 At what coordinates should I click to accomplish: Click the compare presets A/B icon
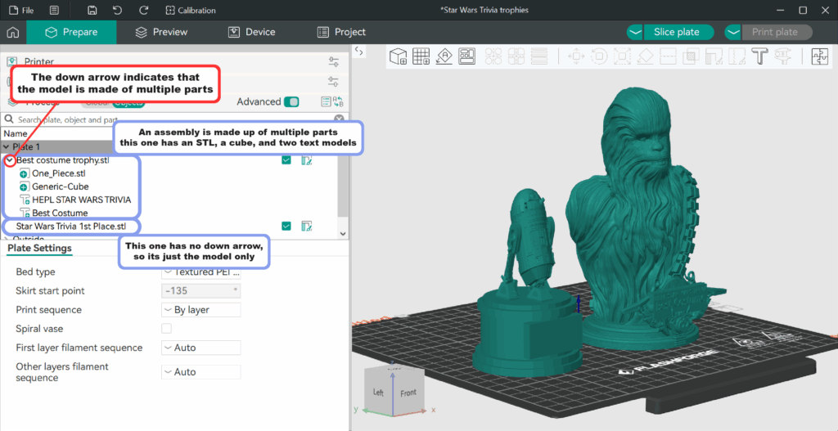point(338,102)
